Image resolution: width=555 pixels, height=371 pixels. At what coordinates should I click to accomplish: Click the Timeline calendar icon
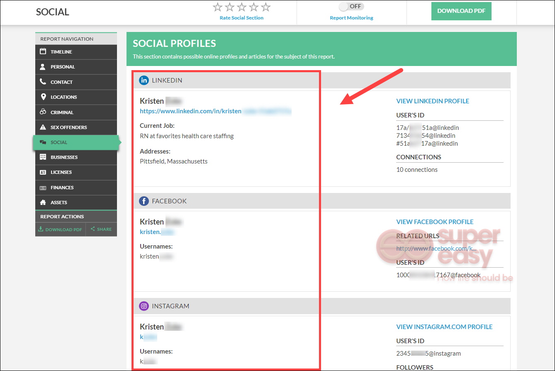tap(43, 52)
